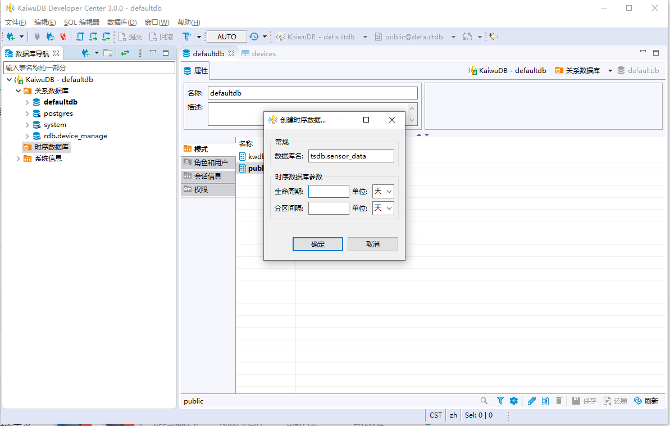
Task: Expand the system tree node
Action: [28, 125]
